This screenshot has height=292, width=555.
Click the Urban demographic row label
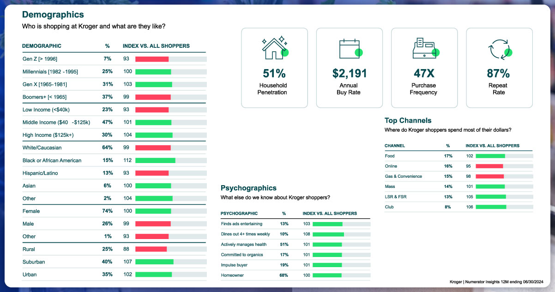(30, 274)
